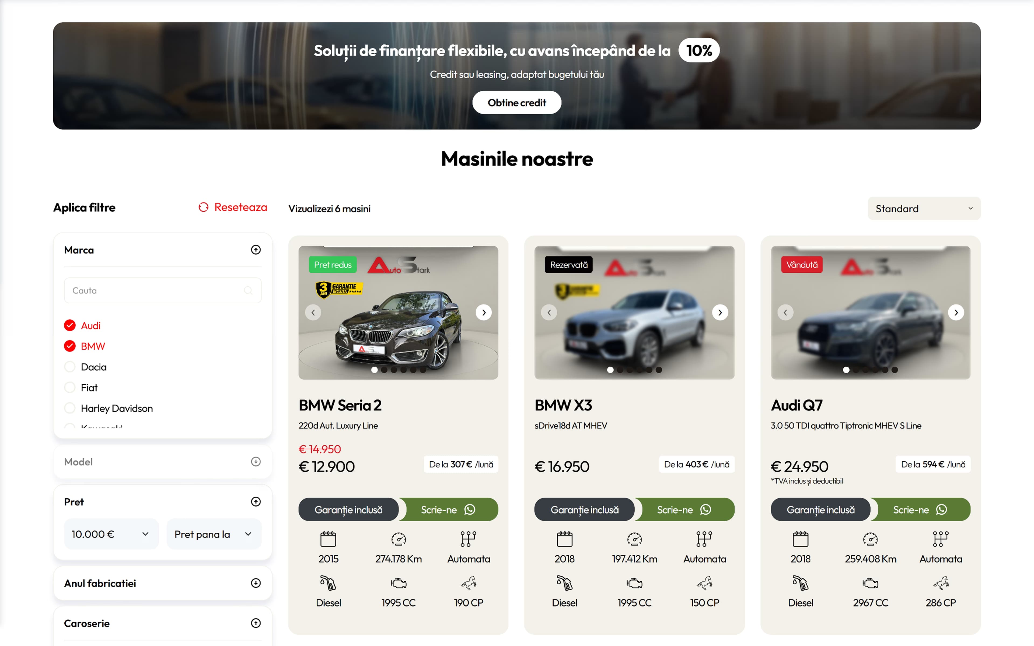Image resolution: width=1034 pixels, height=646 pixels.
Task: Click the Audi Q7 title
Action: click(x=797, y=405)
